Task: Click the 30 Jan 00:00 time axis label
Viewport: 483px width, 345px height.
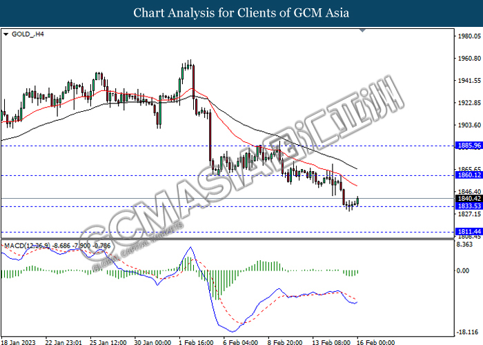Action: [x=152, y=342]
